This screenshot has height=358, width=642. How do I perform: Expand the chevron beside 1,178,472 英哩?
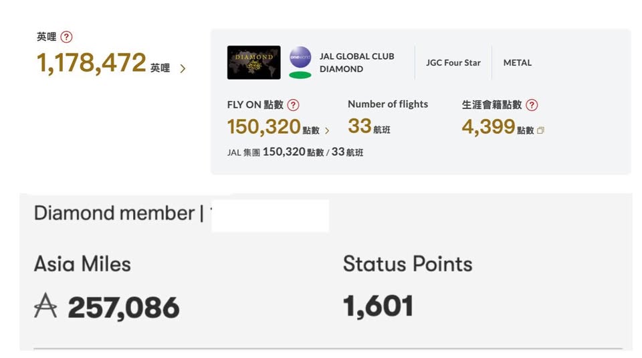coord(183,68)
